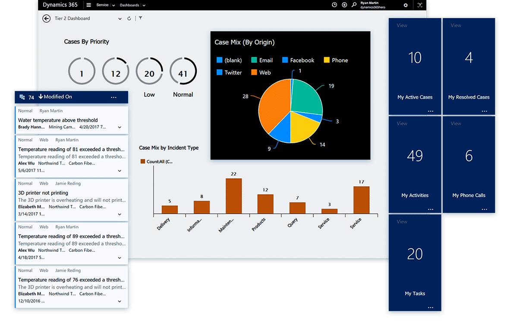This screenshot has height=336, width=510.
Task: Click the Products bar valued 12
Action: [265, 204]
